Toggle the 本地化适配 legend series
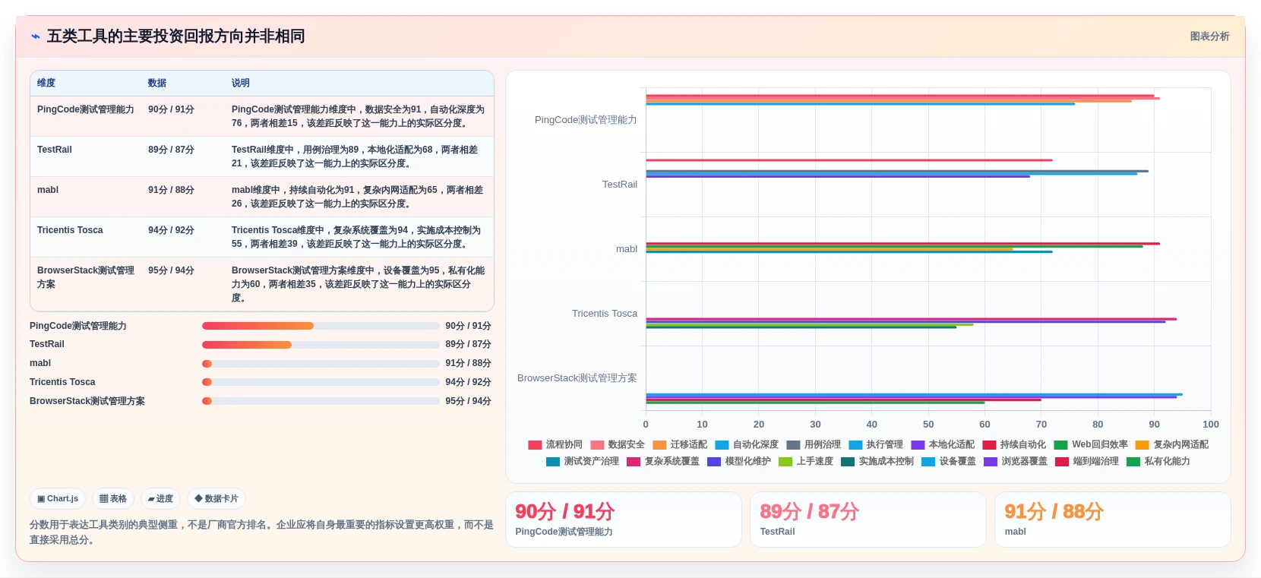 coord(943,445)
